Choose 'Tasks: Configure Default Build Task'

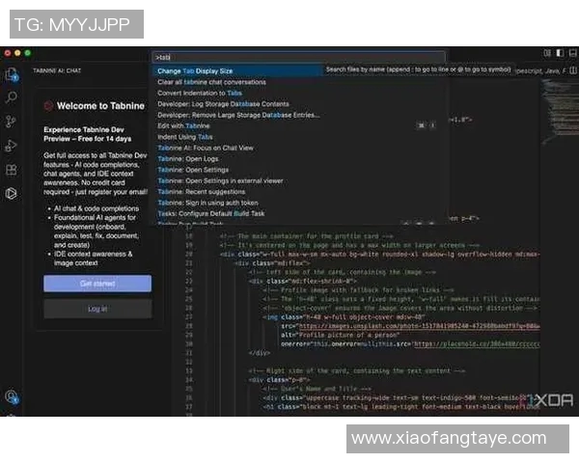(210, 213)
